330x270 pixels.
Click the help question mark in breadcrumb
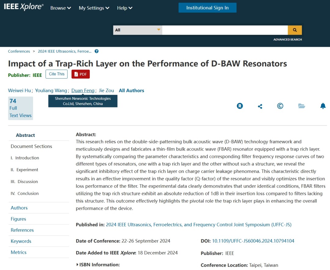click(97, 51)
